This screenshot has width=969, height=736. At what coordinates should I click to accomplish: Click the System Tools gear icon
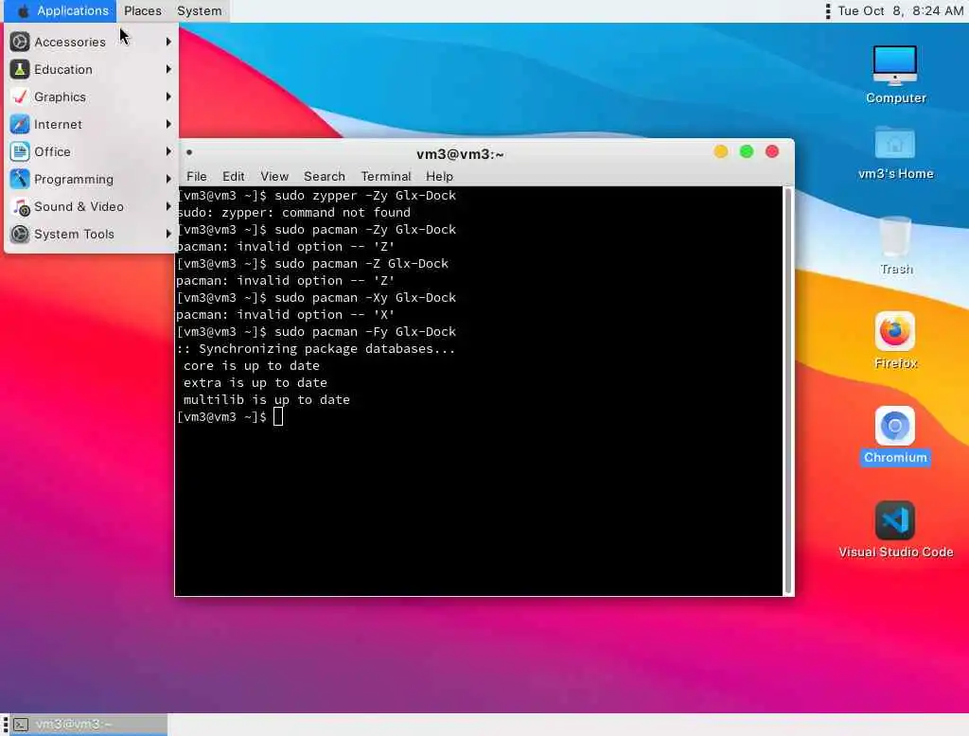coord(20,234)
